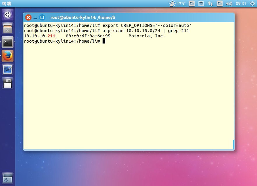The image size is (257, 186).
Task: Select the Terminal icon in launcher
Action: click(8, 42)
